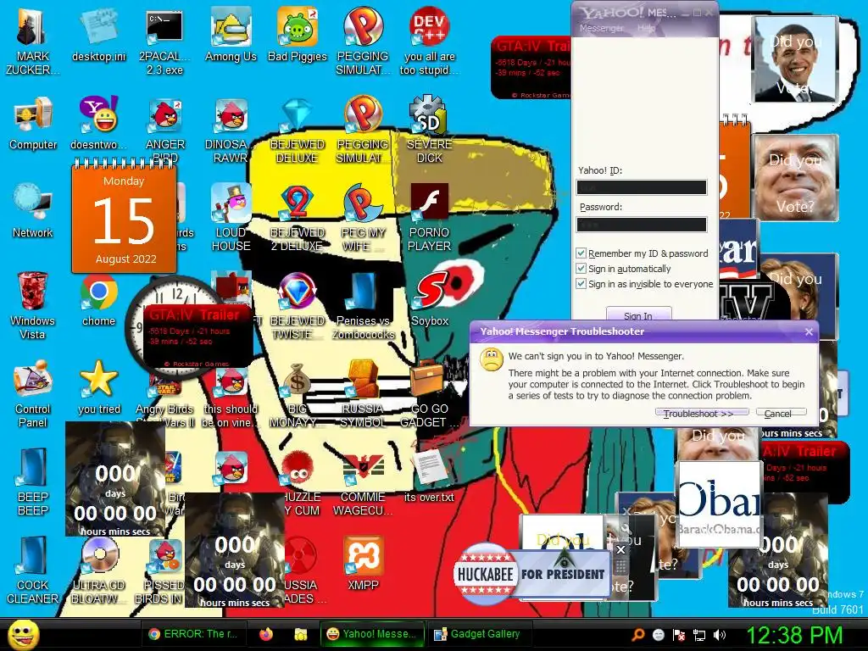Viewport: 868px width, 651px height.
Task: Click Cancel in the Troubleshooter dialog
Action: 781,414
